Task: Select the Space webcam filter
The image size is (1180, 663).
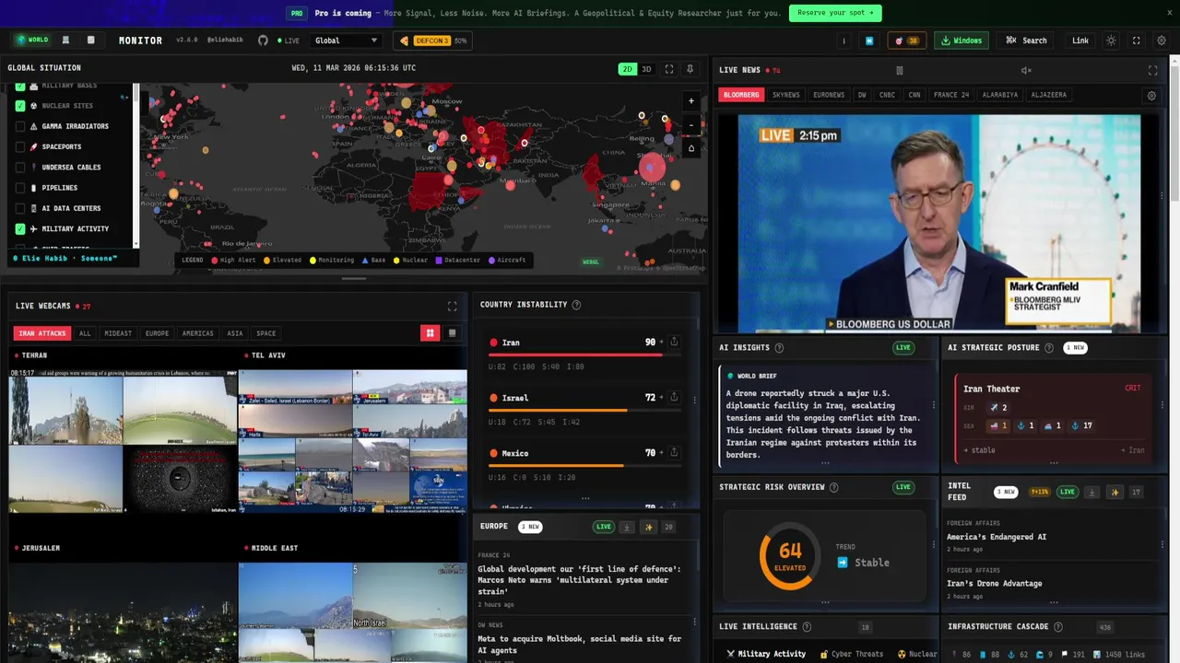Action: coord(266,333)
